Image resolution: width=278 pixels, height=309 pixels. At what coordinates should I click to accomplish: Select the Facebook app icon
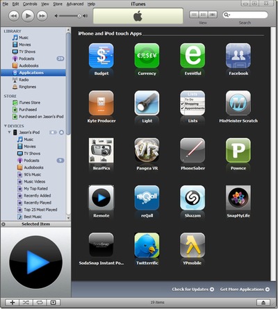click(x=238, y=56)
